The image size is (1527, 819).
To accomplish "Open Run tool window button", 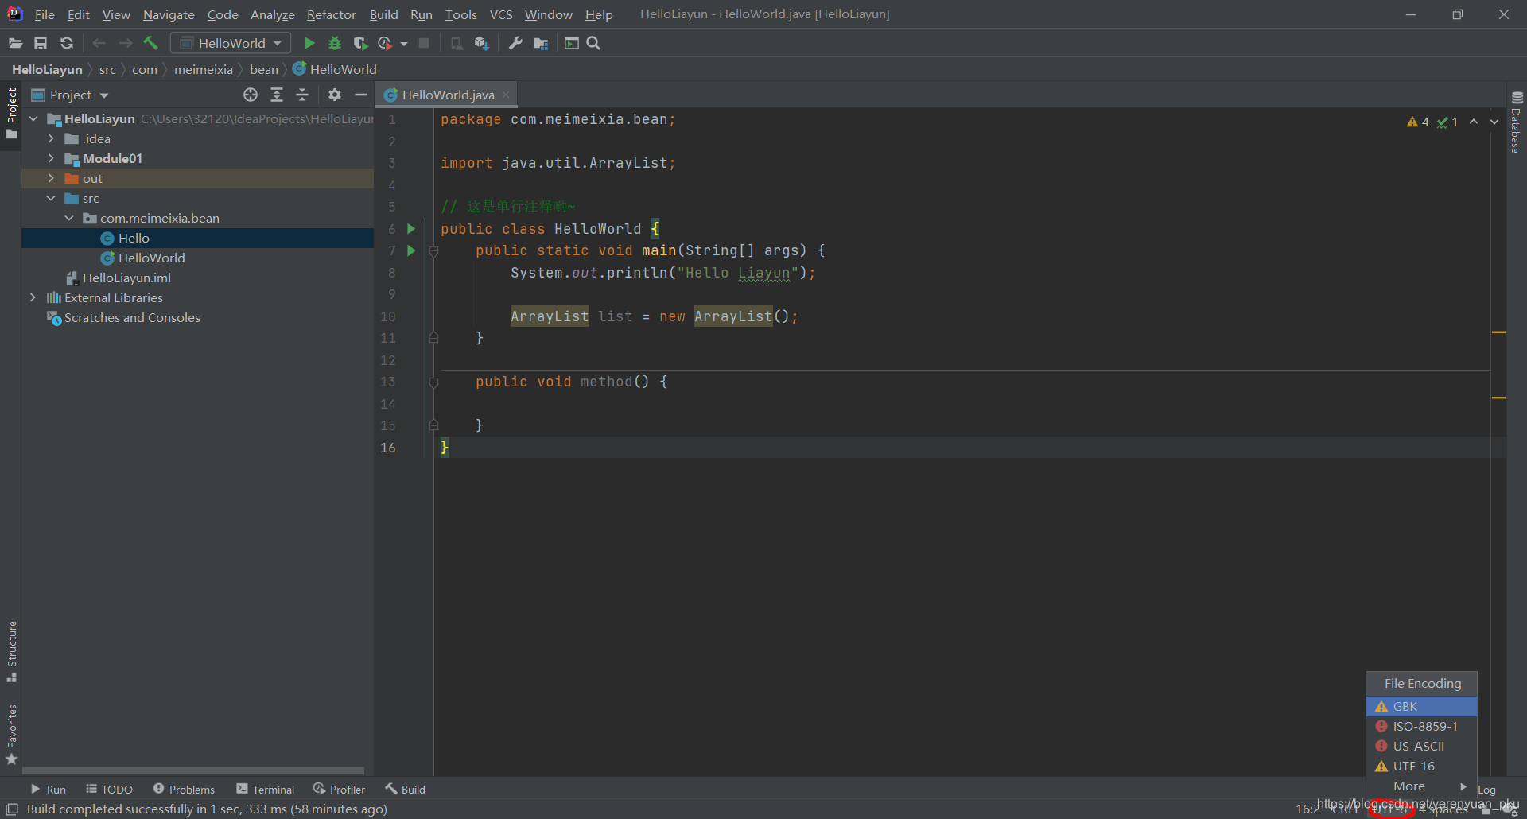I will pos(48,789).
